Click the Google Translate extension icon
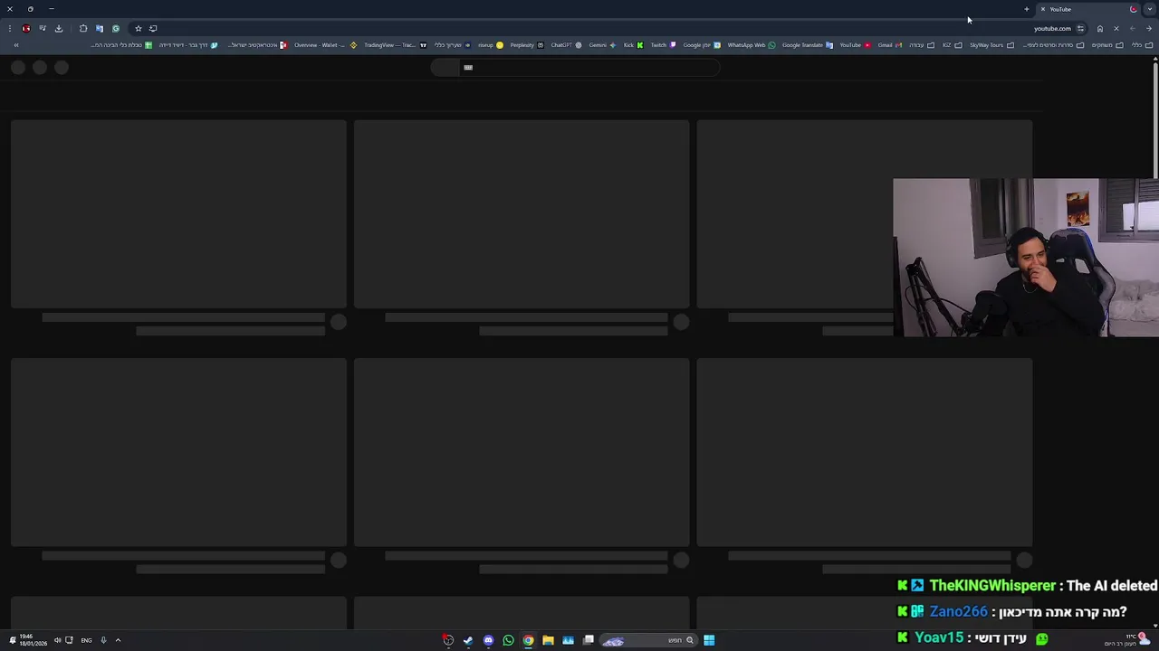This screenshot has height=651, width=1159. pos(100,29)
